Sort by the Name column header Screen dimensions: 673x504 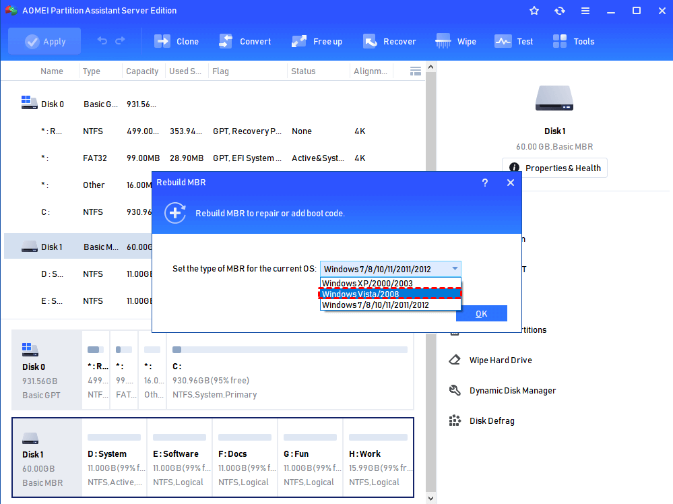(x=51, y=71)
